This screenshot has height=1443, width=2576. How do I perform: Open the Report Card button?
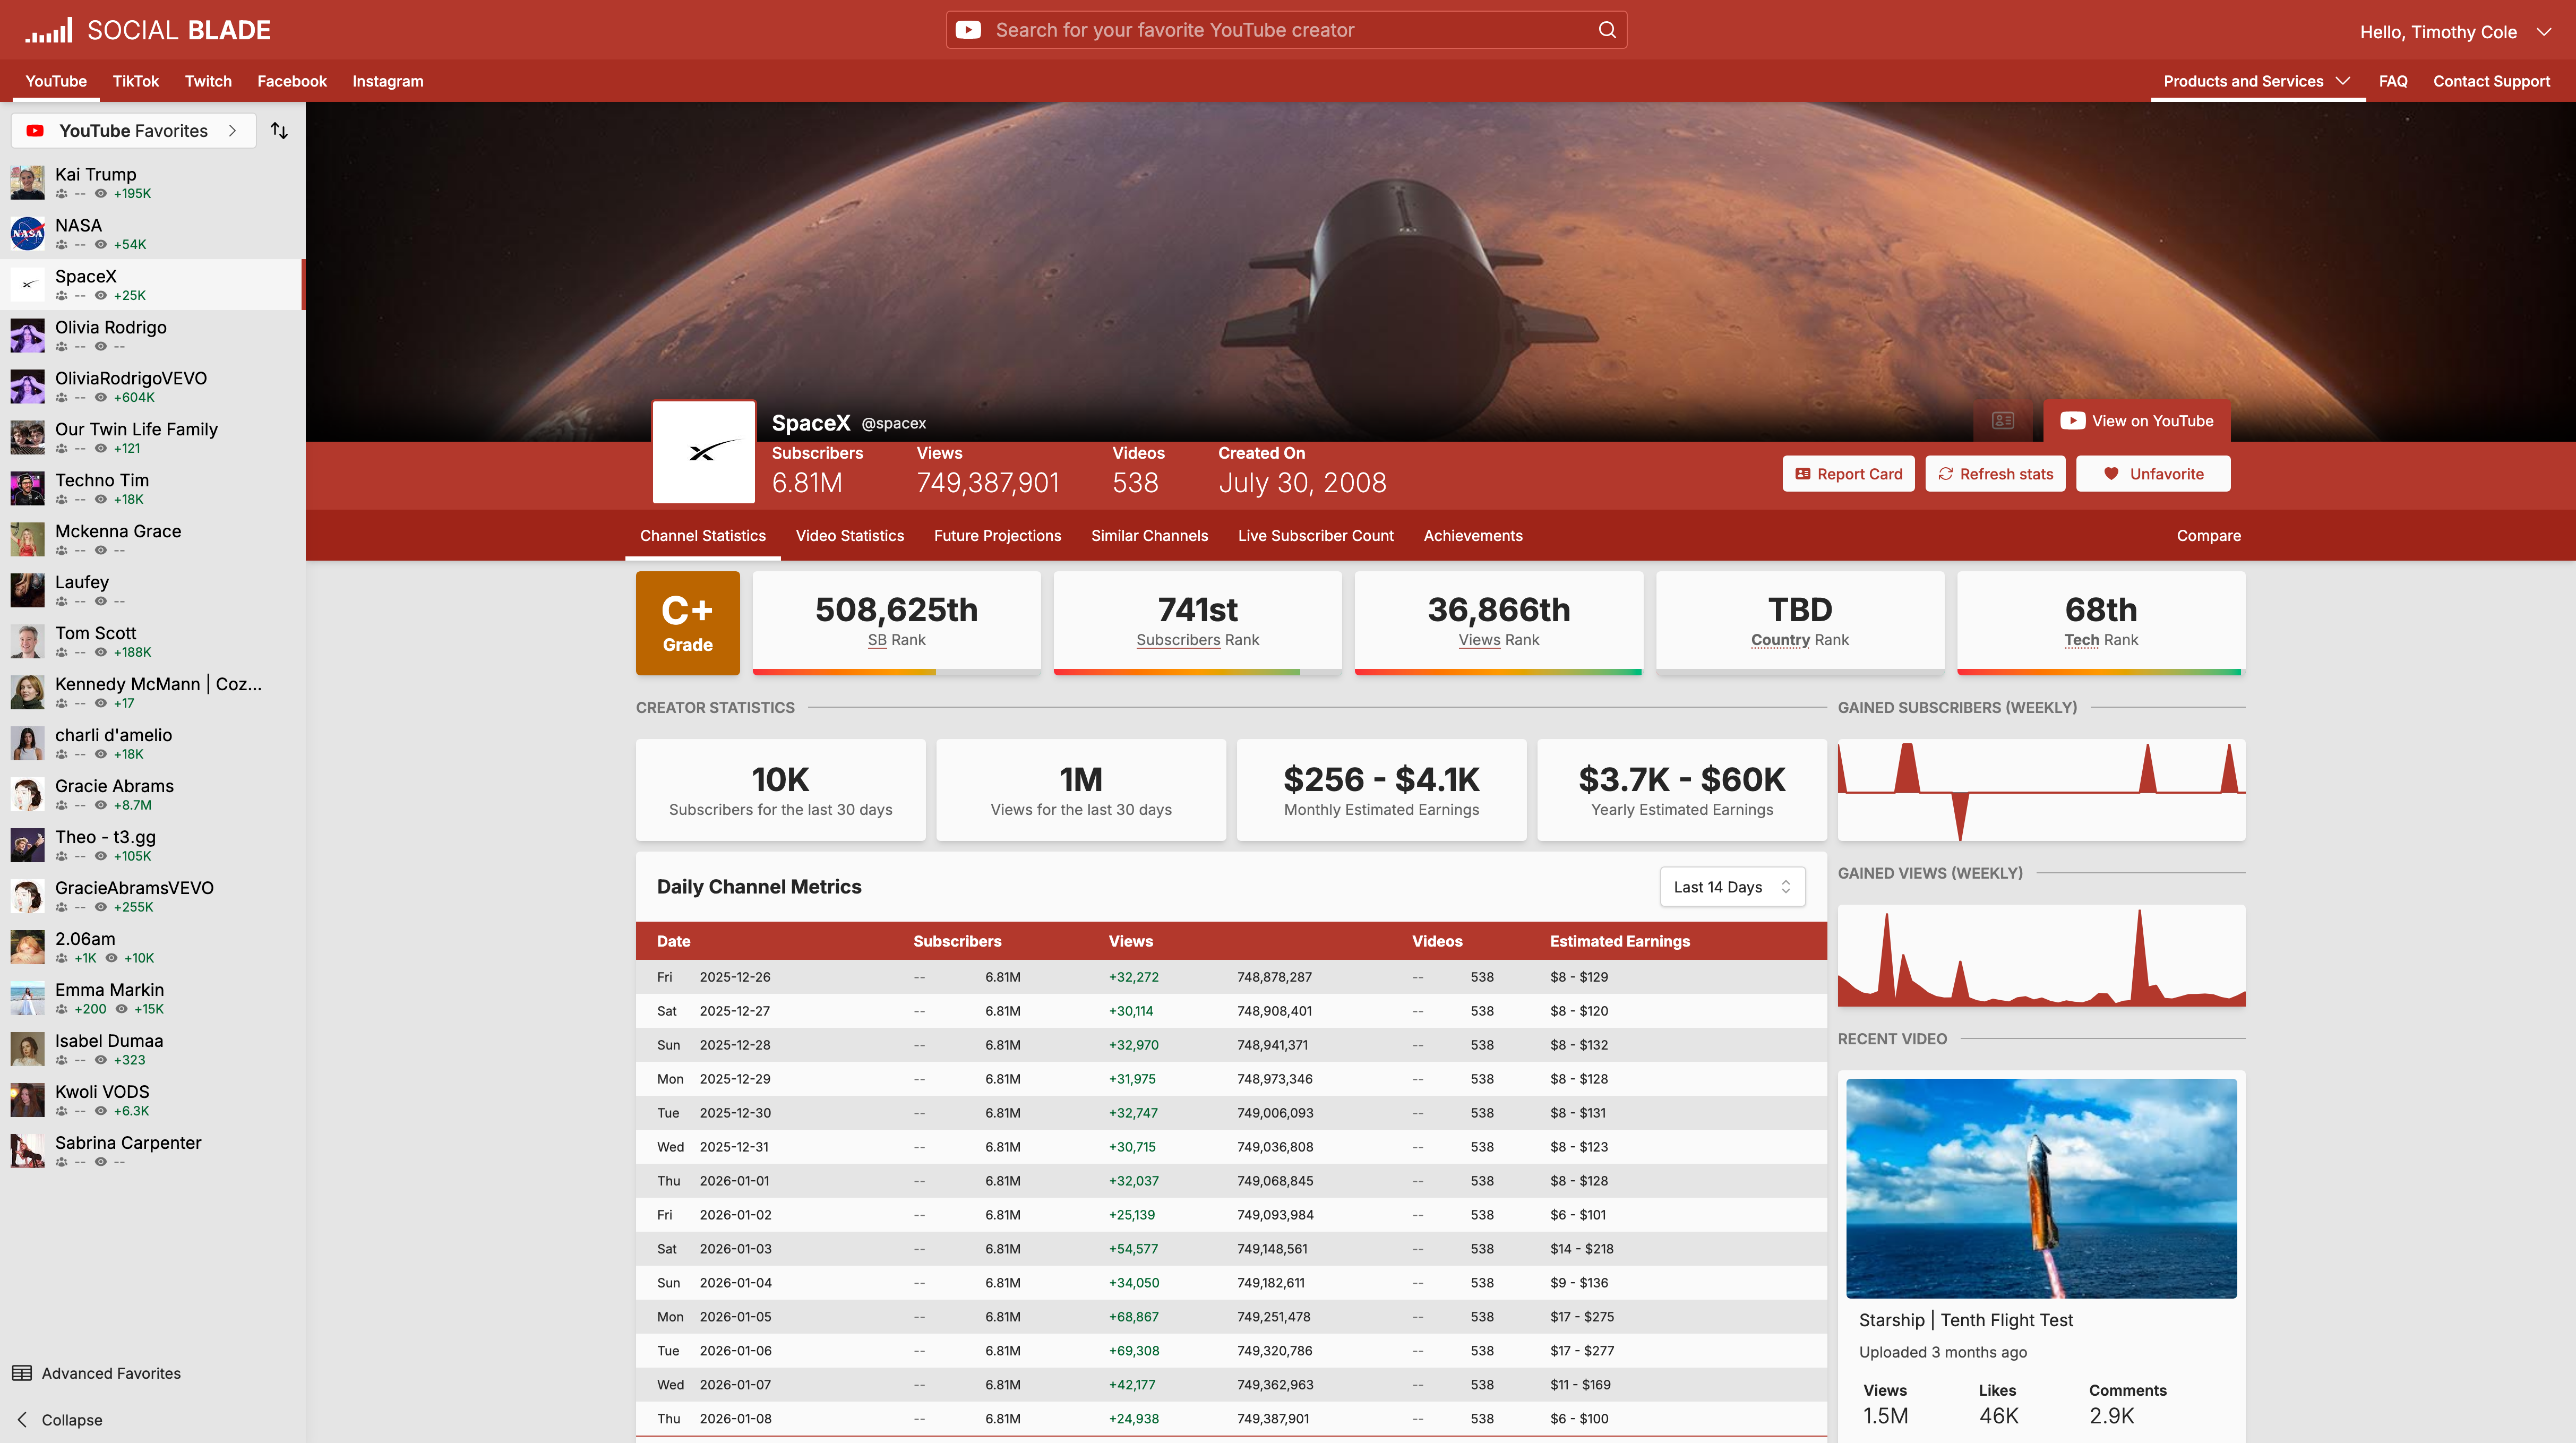click(x=1848, y=474)
